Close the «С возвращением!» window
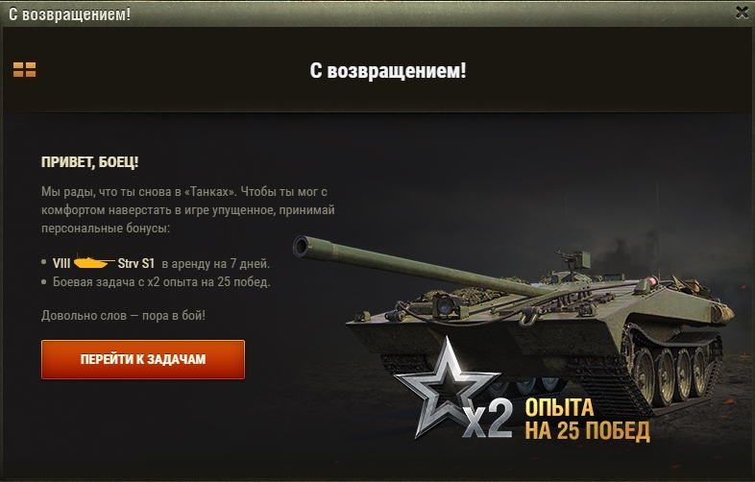This screenshot has width=755, height=482. 742,12
